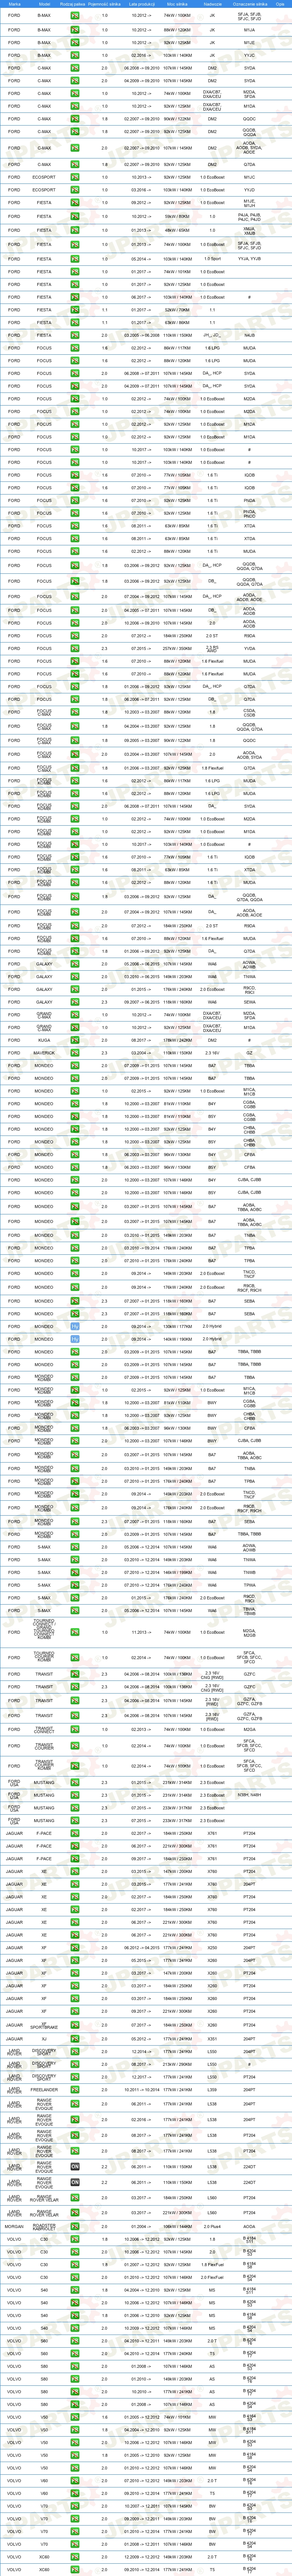Click the fuel icon in the Jaguar XJ row

tap(75, 2038)
